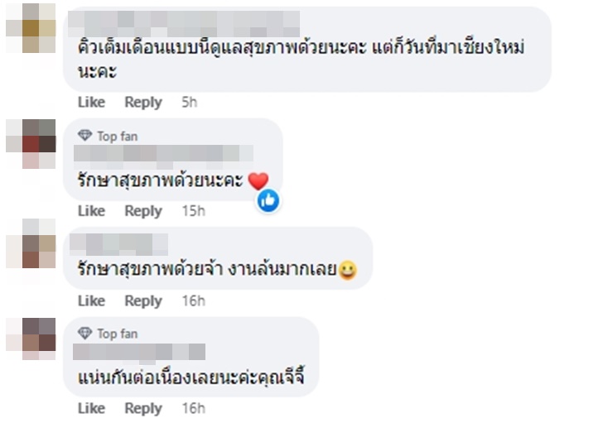Click the blue thumbs-up reaction icon
Screen dimensions: 603x423
pyautogui.click(x=268, y=199)
